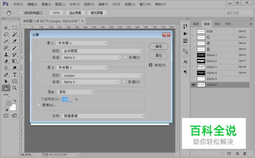Image resolution: width=255 pixels, height=158 pixels.
Task: Open Source 1 document dropdown
Action: 81,43
